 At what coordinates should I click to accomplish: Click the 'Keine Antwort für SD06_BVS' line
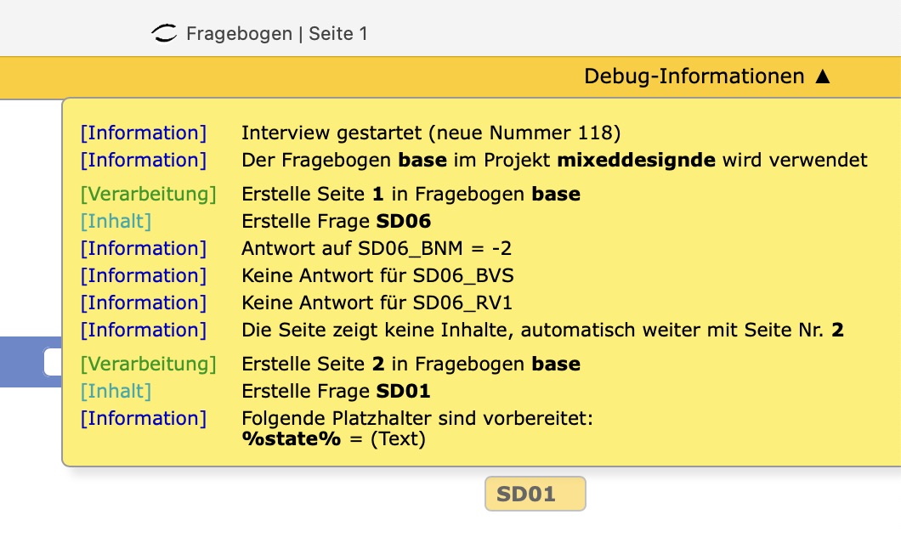click(x=377, y=275)
